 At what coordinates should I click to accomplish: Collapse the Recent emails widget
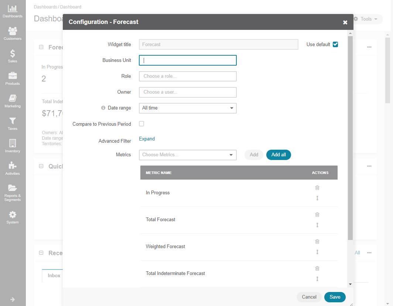pyautogui.click(x=41, y=253)
